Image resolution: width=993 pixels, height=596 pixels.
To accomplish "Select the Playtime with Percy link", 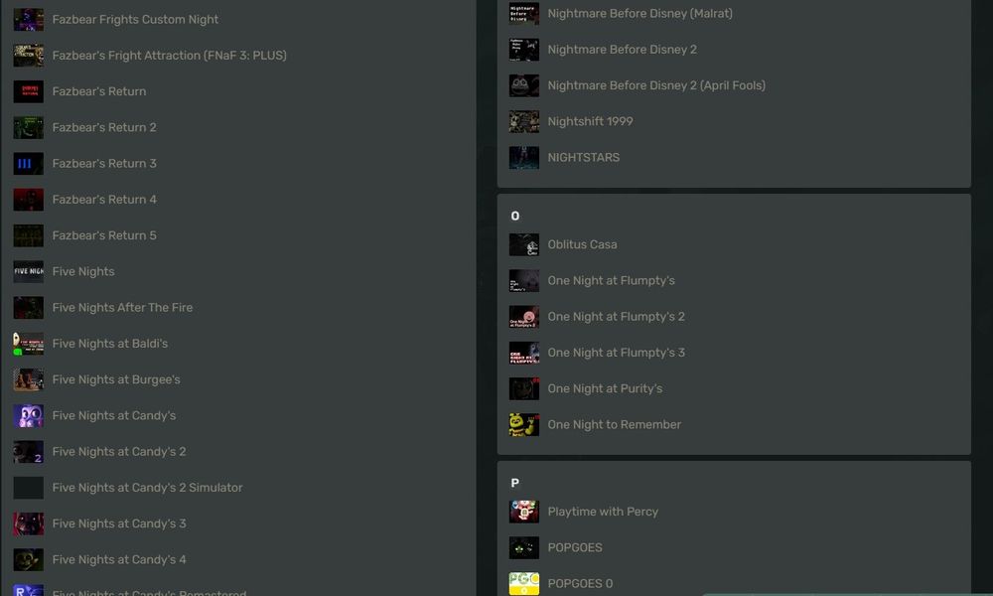I will [x=603, y=512].
